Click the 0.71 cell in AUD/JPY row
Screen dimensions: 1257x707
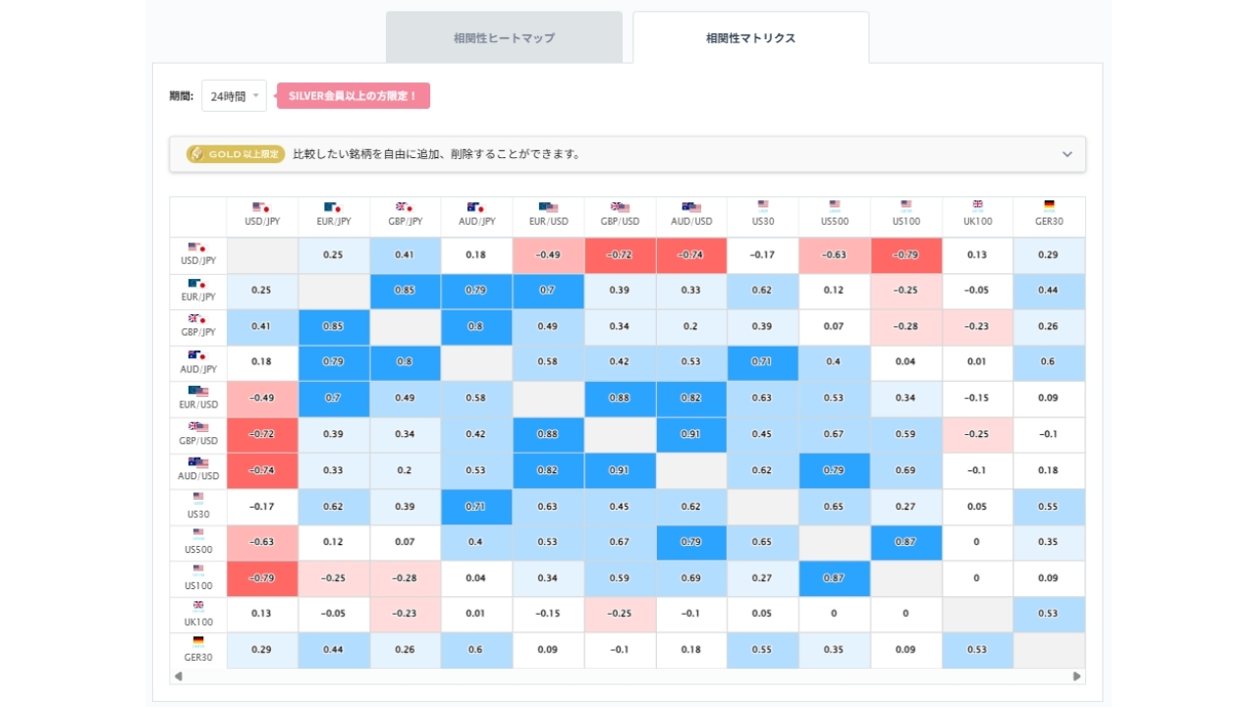pyautogui.click(x=763, y=362)
